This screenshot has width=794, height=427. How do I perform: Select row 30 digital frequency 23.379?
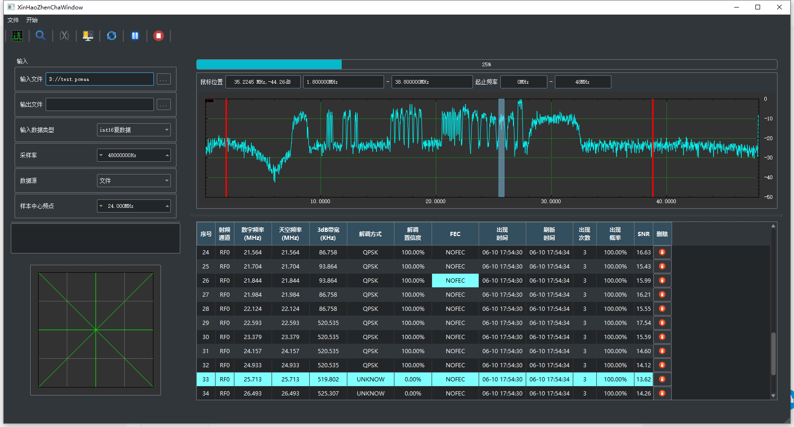[253, 337]
